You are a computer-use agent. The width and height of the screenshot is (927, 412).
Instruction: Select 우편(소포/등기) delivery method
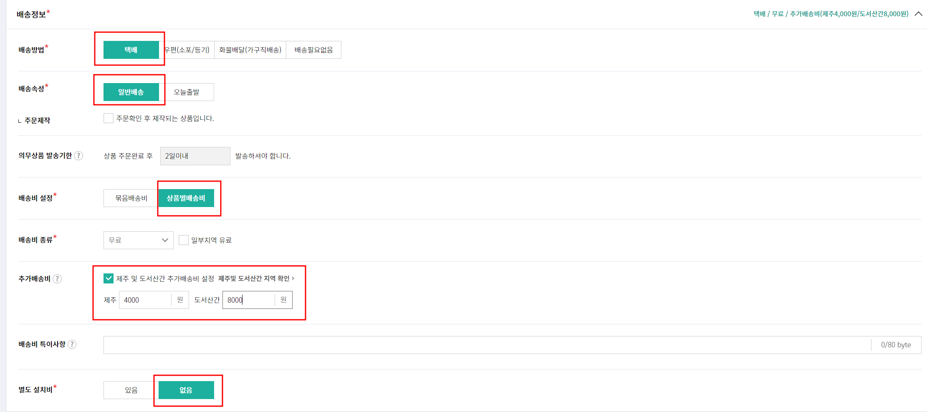187,50
